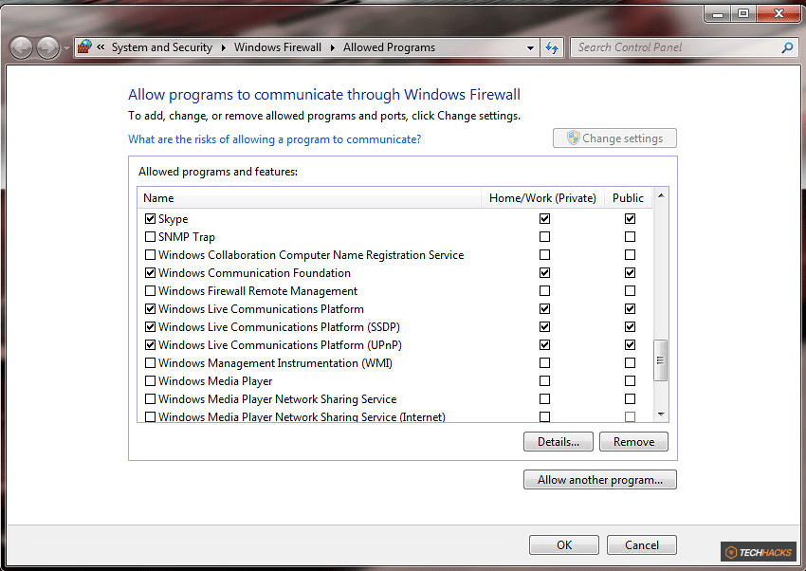Click the list scrollbar thumb

point(661,360)
